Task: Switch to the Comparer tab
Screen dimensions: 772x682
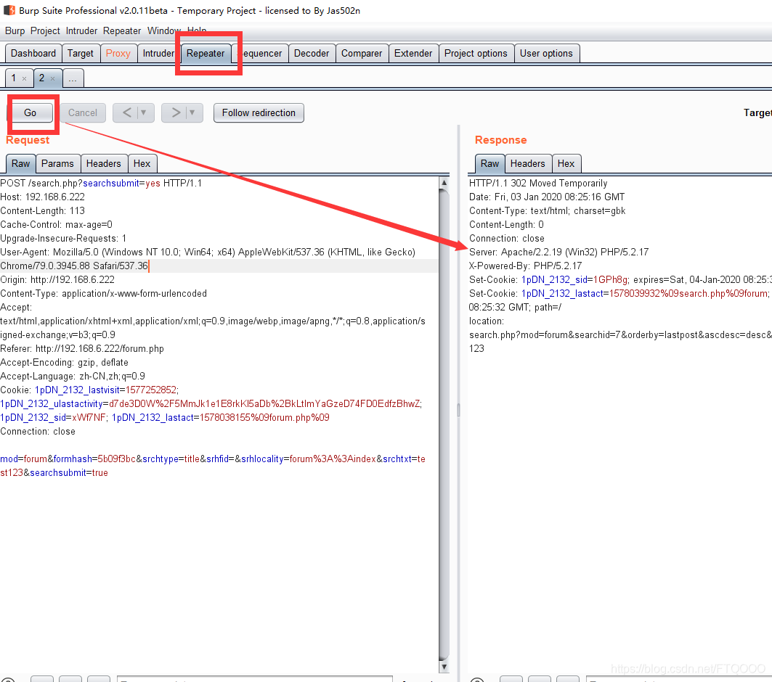Action: (362, 53)
